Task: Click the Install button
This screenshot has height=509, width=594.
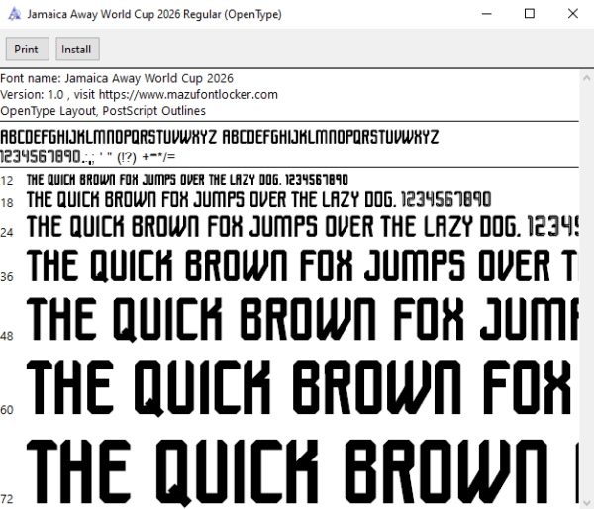Action: tap(77, 49)
